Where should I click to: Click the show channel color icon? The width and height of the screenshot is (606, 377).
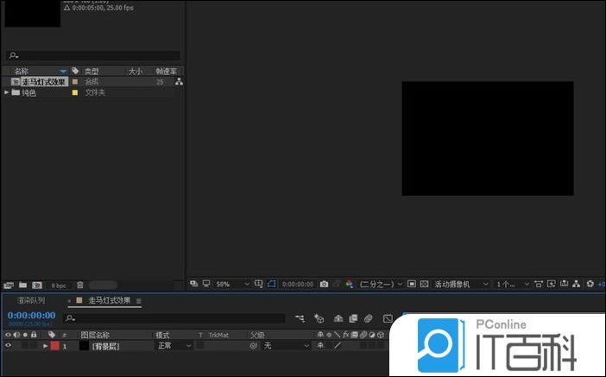(x=350, y=283)
